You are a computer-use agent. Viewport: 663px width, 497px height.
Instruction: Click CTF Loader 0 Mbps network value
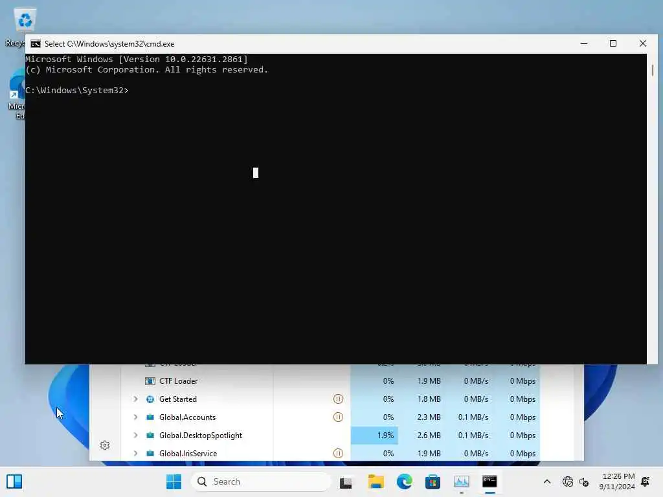pyautogui.click(x=523, y=381)
